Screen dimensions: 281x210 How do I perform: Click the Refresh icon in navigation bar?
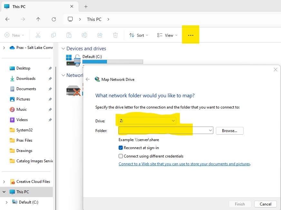point(54,19)
